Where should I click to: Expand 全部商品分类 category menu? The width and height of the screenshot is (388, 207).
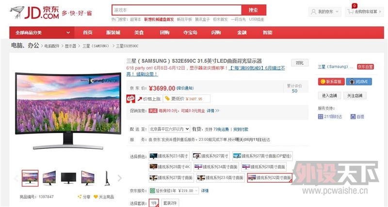pos(42,33)
